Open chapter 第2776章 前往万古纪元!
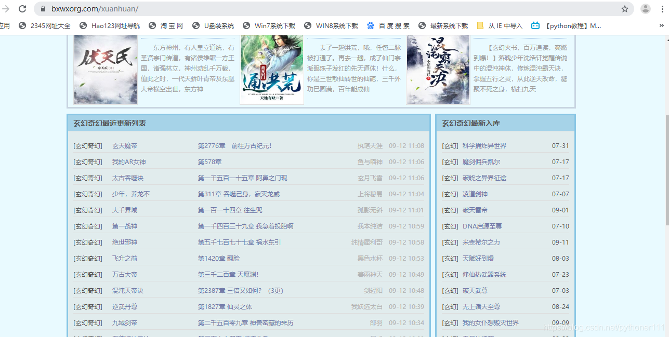 click(x=234, y=146)
